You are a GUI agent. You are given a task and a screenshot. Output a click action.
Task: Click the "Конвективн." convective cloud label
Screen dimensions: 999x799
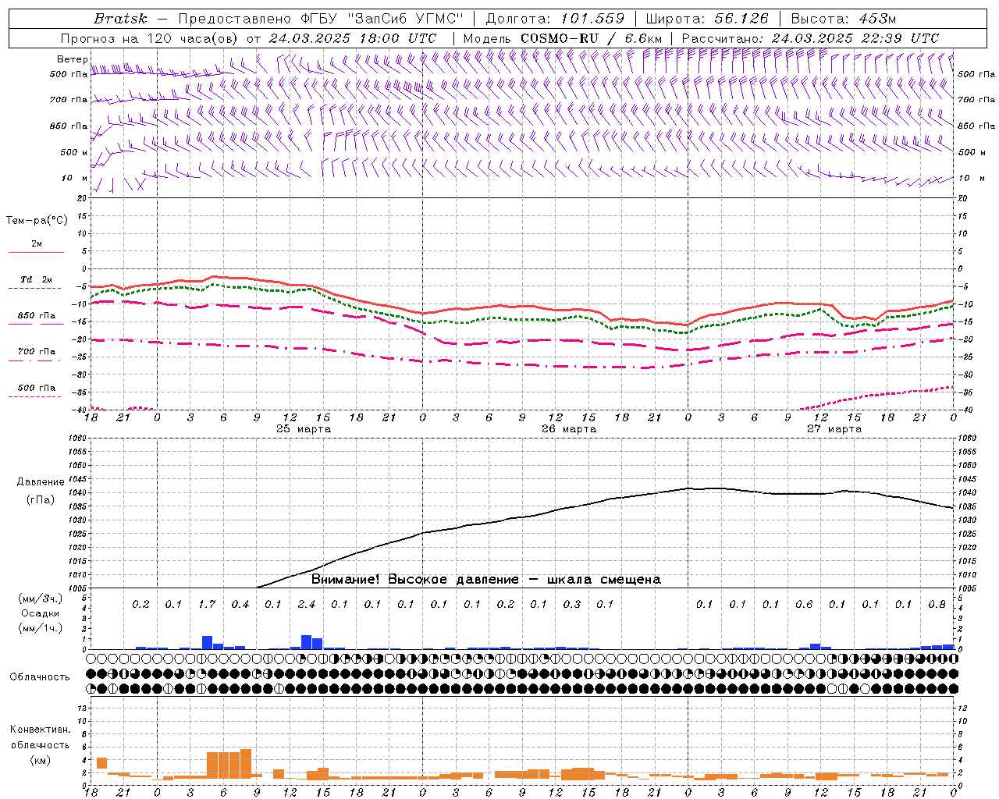click(x=40, y=730)
